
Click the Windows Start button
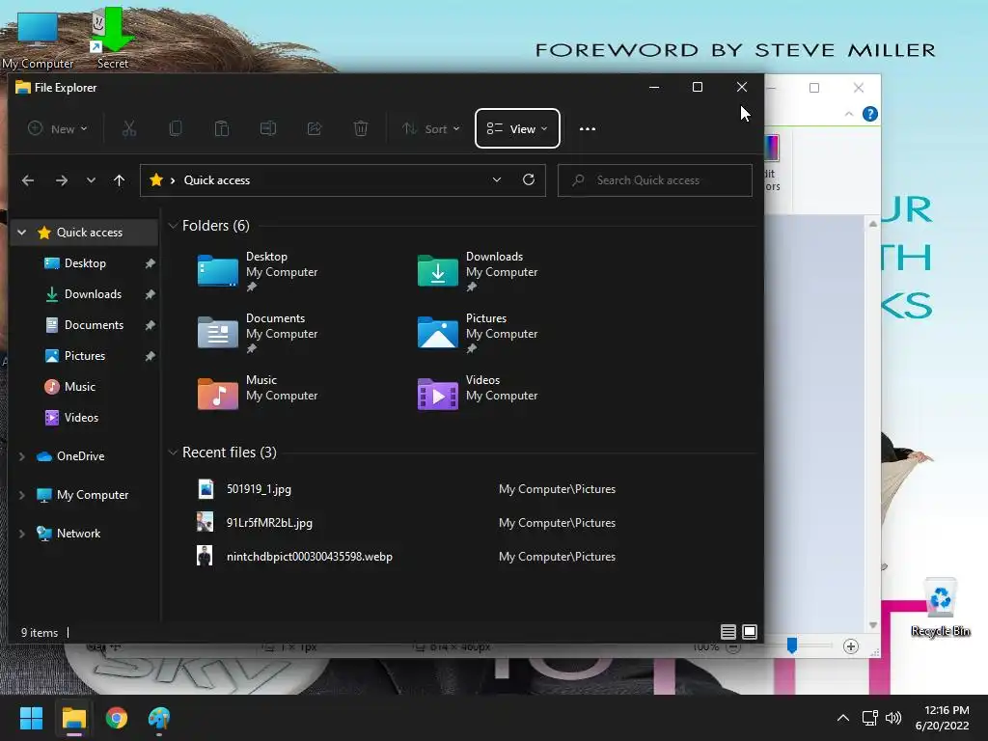click(x=31, y=718)
